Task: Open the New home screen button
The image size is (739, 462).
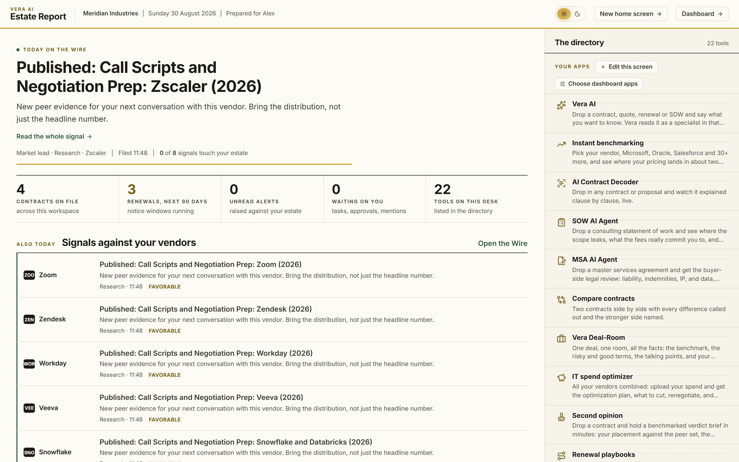Action: (x=631, y=14)
